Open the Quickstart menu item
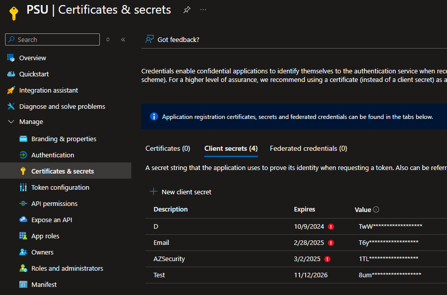447x295 pixels. pos(34,74)
